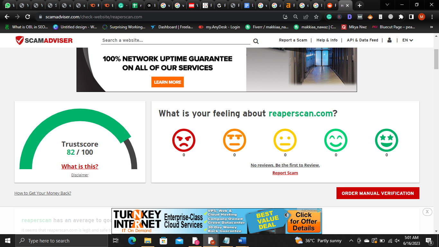Image resolution: width=439 pixels, height=247 pixels.
Task: Open the Grammarly extension icon
Action: coord(329,17)
